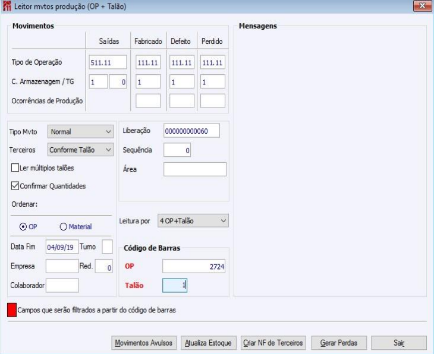Viewport: 434px width, 354px height.
Task: Focus the Fabricado Tipo de Operação field
Action: tap(148, 62)
